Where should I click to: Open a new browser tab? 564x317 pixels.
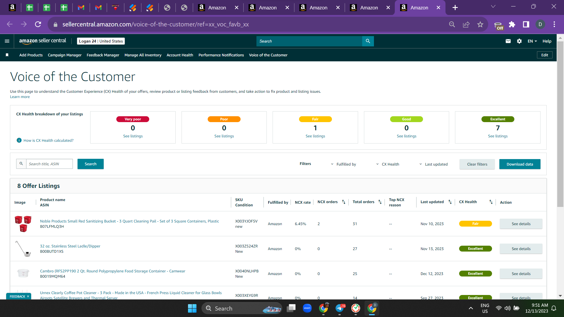(x=455, y=8)
